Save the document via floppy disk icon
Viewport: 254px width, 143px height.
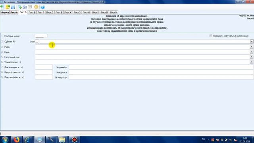(13, 7)
